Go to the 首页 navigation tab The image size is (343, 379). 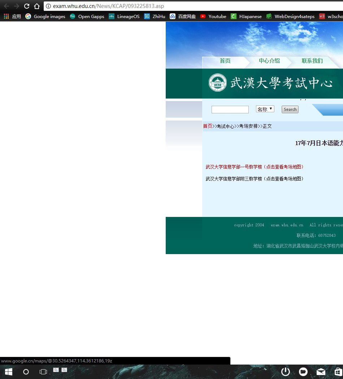point(225,61)
